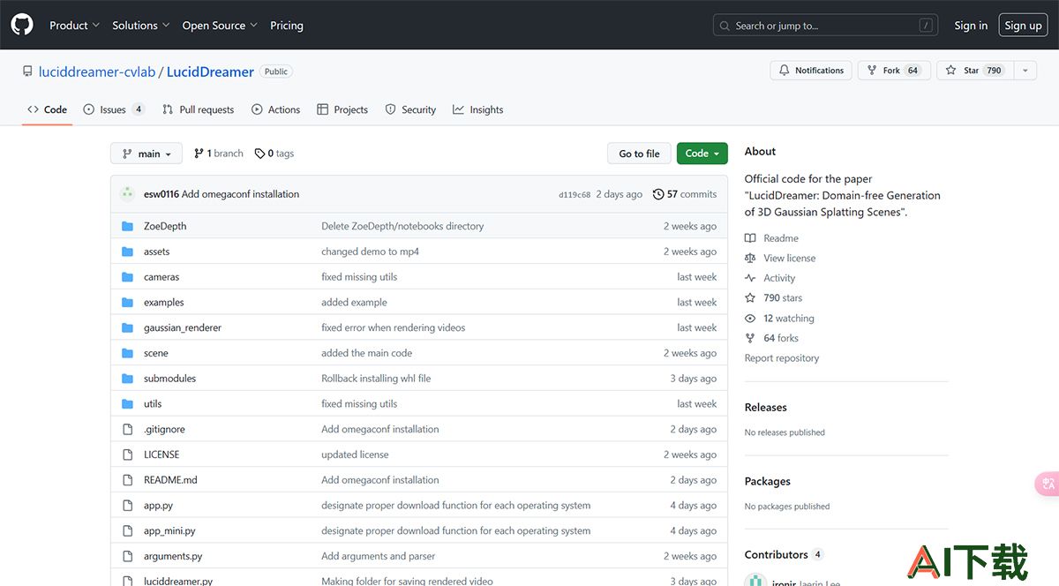Click the Go to file button
1059x586 pixels.
pyautogui.click(x=639, y=154)
